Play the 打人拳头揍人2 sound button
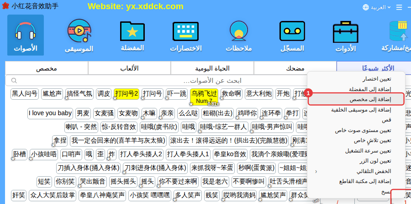The width and height of the screenshot is (411, 204). (141, 154)
